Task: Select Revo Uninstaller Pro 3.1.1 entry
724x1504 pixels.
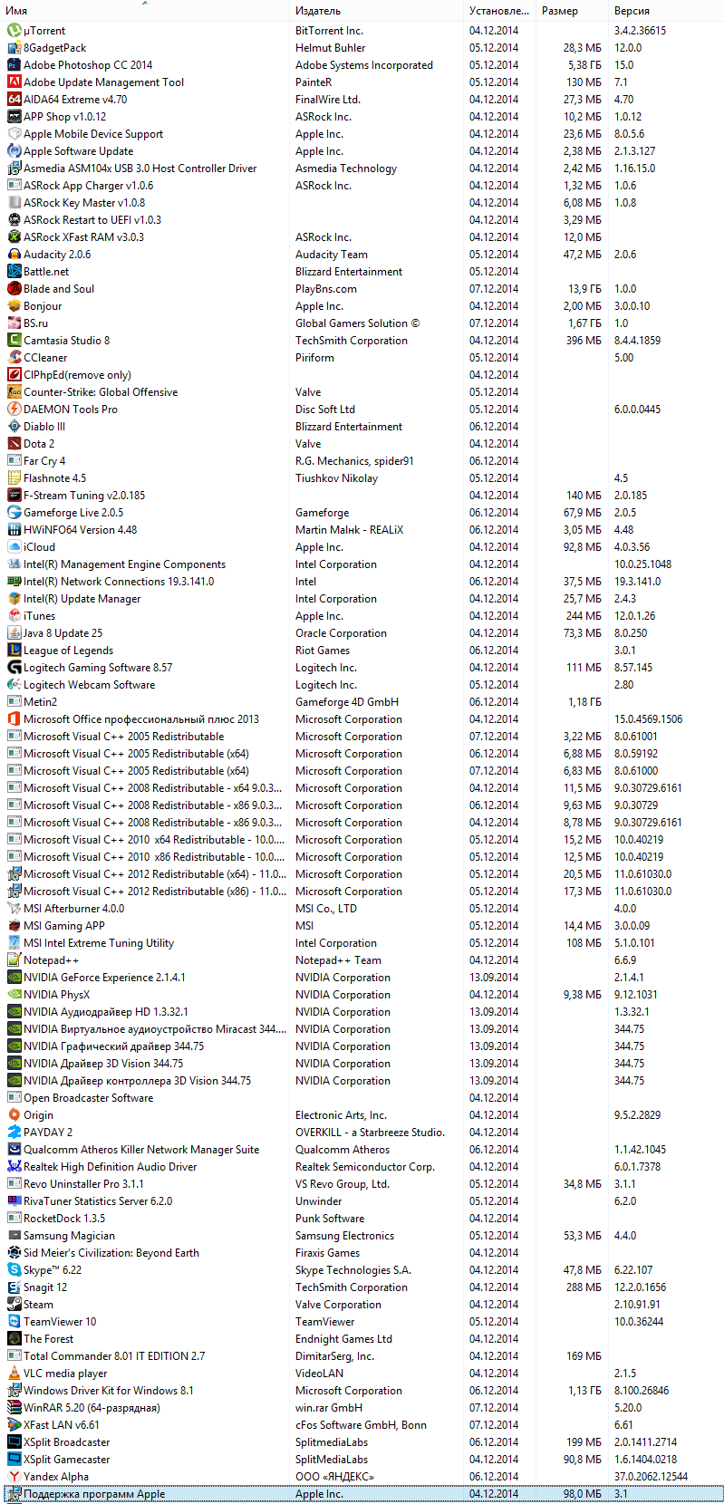Action: (83, 1183)
